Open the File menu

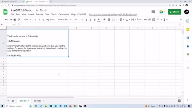[12, 14]
